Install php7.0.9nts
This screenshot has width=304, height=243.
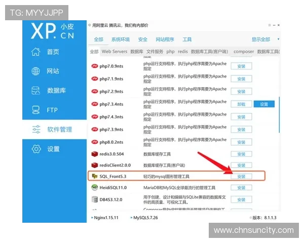click(241, 66)
